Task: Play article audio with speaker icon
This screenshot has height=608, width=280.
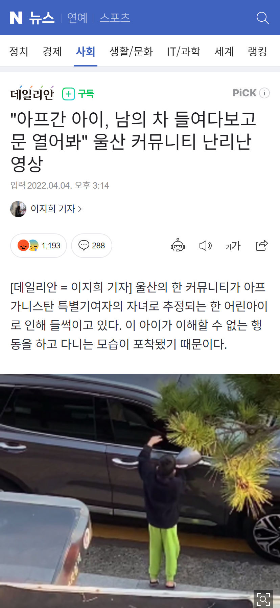Action: 205,245
